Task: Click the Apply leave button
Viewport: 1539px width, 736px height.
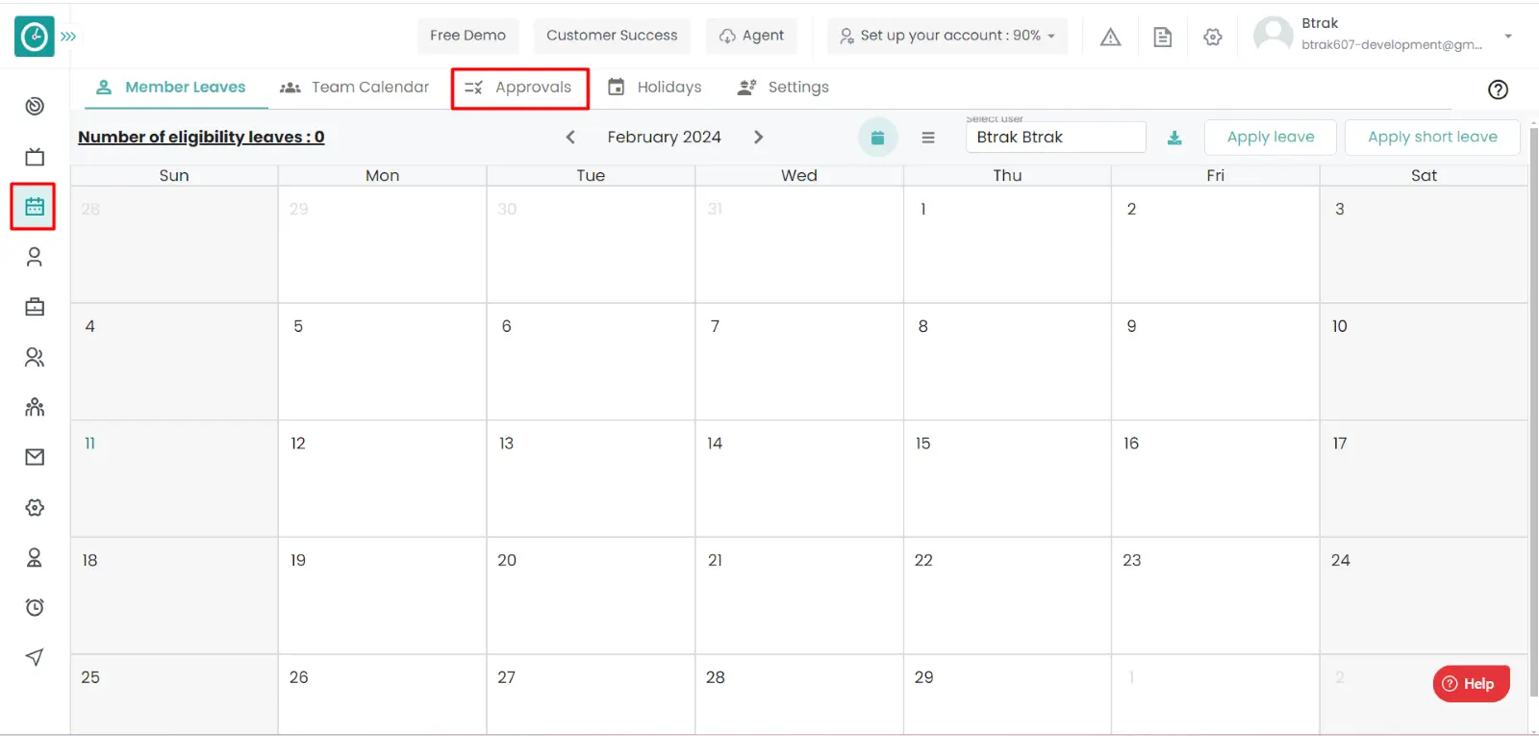Action: [1271, 137]
